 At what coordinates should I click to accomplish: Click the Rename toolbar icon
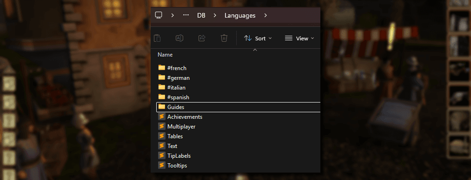[x=179, y=39]
